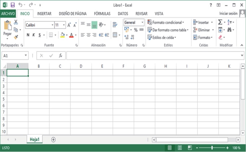
Task: Click the AutoSum sigma icon
Action: [220, 22]
